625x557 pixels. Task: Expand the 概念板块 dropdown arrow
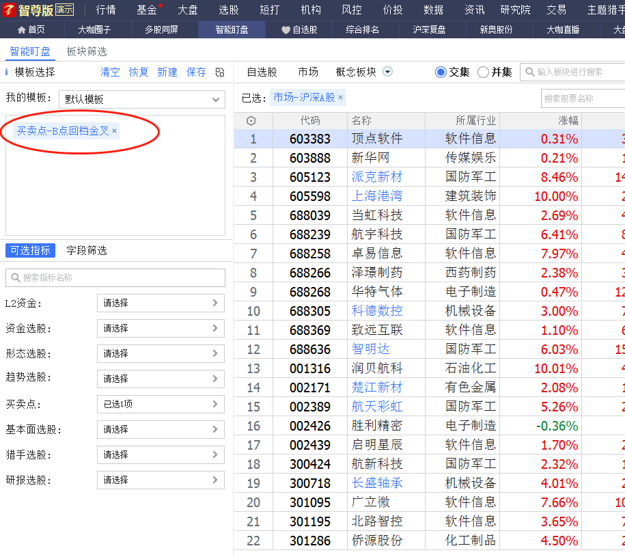tap(387, 72)
